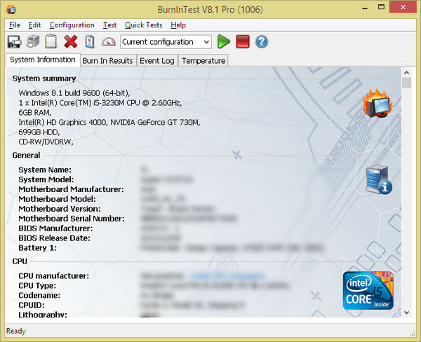The width and height of the screenshot is (421, 342).
Task: Switch to the Temperature tab
Action: tap(203, 61)
